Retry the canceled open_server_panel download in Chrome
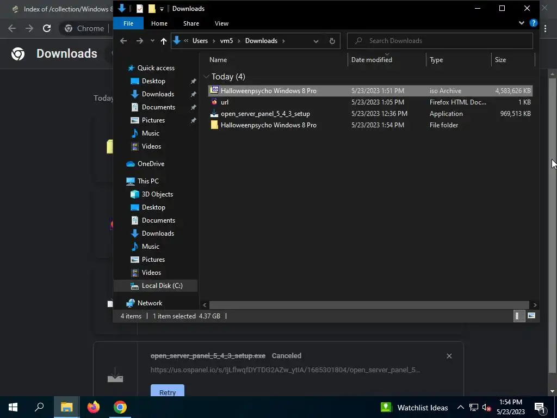 pos(168,390)
